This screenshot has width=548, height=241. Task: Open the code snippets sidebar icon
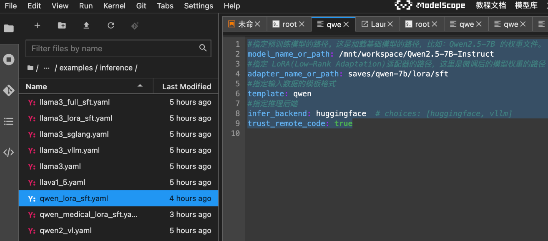pos(9,152)
